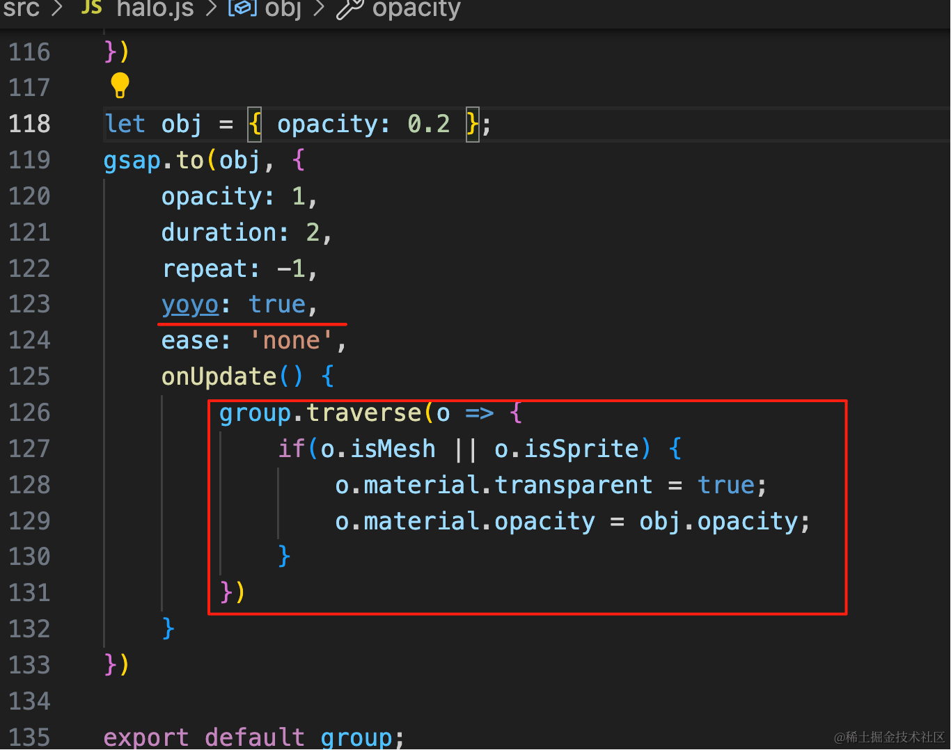
Task: Open the src breadcrumb segment
Action: click(22, 9)
